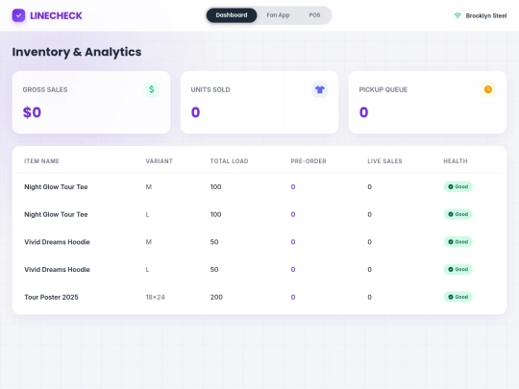
Task: Click the VARIANT column header
Action: tap(160, 161)
